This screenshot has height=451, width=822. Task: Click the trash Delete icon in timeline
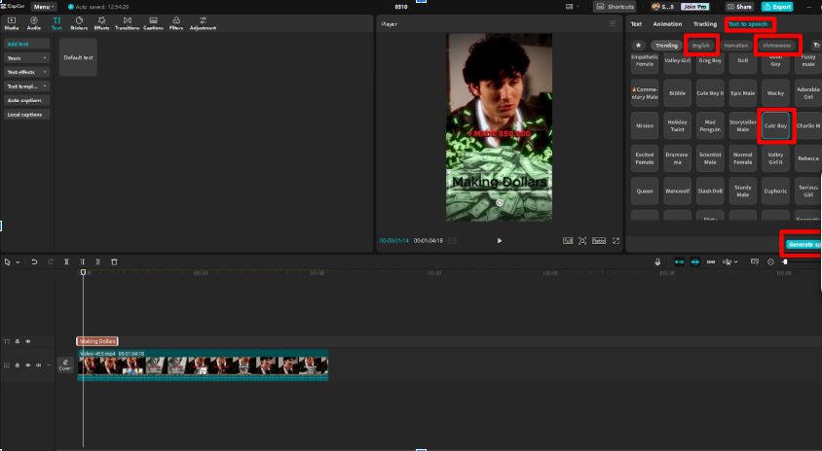coord(114,261)
